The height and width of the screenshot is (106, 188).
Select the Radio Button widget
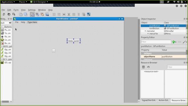coord(6,37)
